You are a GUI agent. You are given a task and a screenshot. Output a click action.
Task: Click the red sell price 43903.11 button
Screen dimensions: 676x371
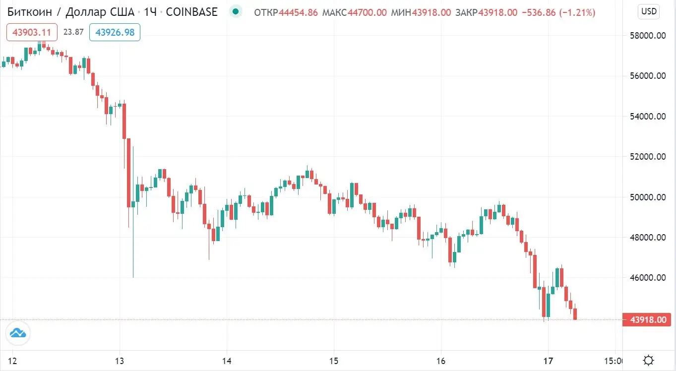pos(31,32)
